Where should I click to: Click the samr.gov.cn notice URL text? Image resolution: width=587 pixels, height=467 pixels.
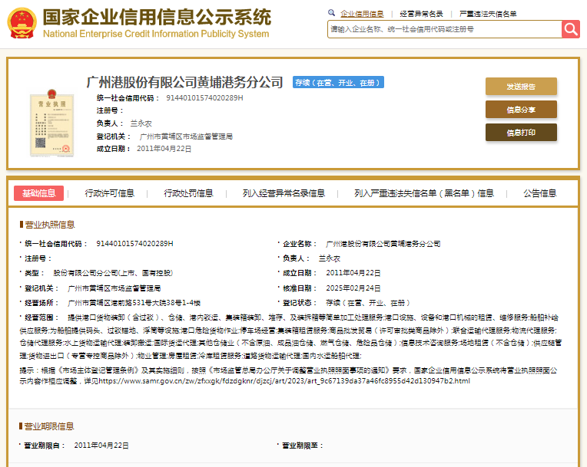click(x=284, y=381)
